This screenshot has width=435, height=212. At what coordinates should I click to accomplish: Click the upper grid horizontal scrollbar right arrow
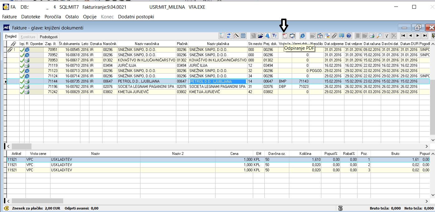[427, 146]
